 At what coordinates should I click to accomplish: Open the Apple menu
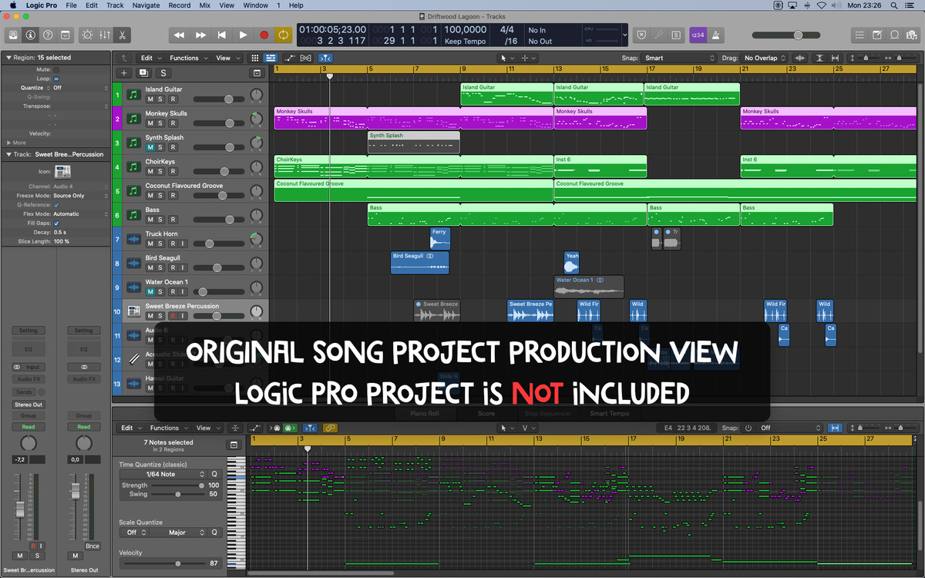point(13,5)
